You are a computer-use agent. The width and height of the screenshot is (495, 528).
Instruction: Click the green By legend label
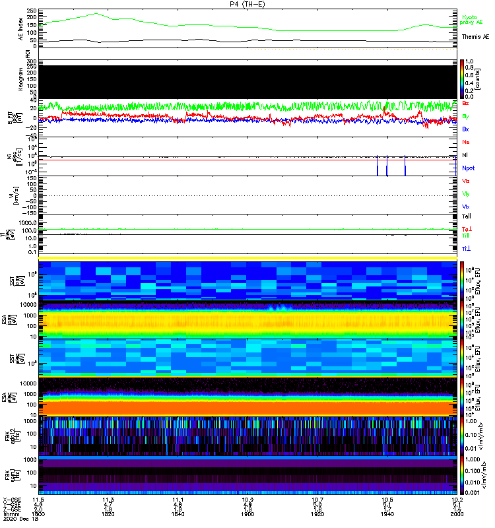coord(466,116)
